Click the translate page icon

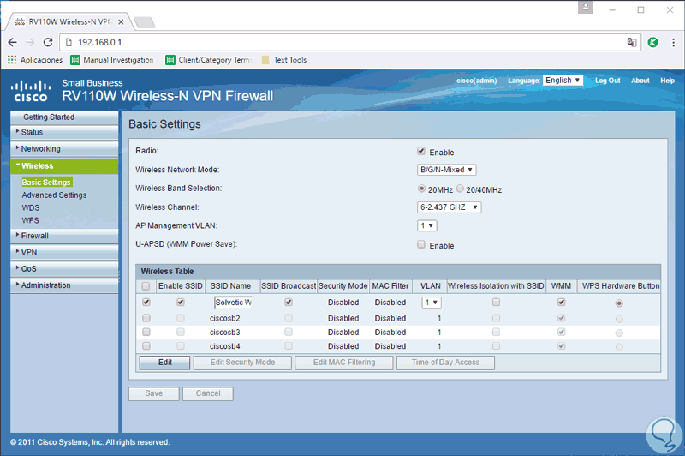point(632,42)
